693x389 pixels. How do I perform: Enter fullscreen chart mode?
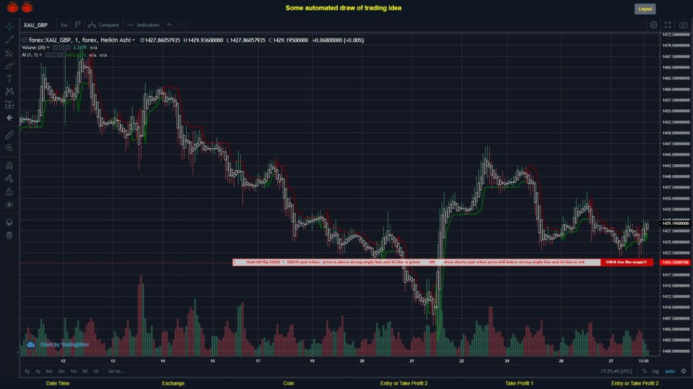pyautogui.click(x=668, y=25)
